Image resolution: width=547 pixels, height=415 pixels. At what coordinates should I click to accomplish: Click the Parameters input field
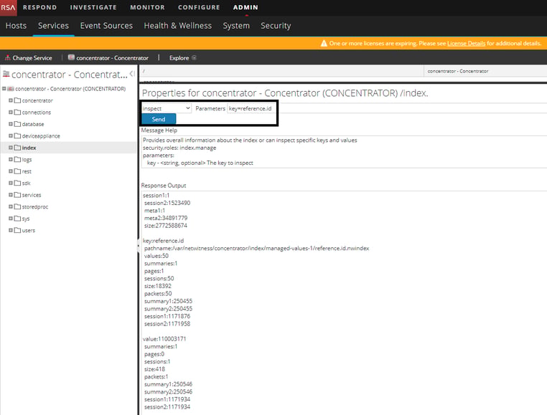click(x=251, y=108)
